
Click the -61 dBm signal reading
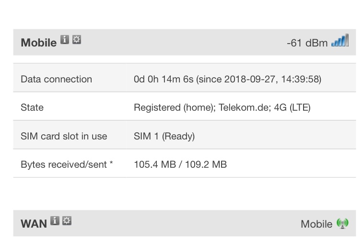[307, 43]
